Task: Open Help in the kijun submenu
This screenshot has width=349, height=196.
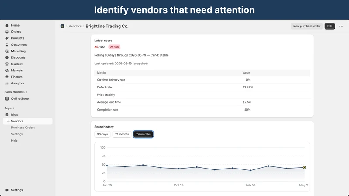Action: tap(14, 140)
